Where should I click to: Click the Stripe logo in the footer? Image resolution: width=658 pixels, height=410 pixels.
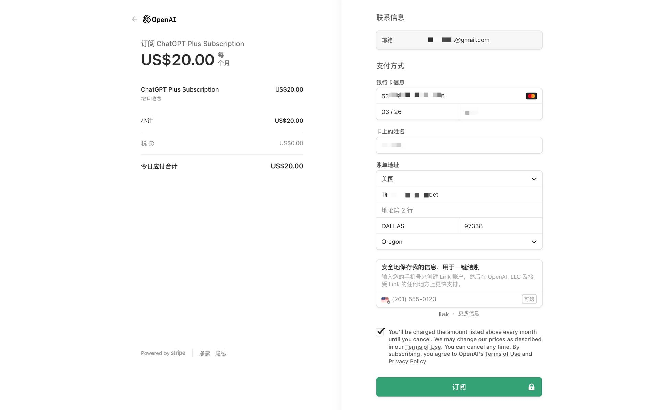178,353
